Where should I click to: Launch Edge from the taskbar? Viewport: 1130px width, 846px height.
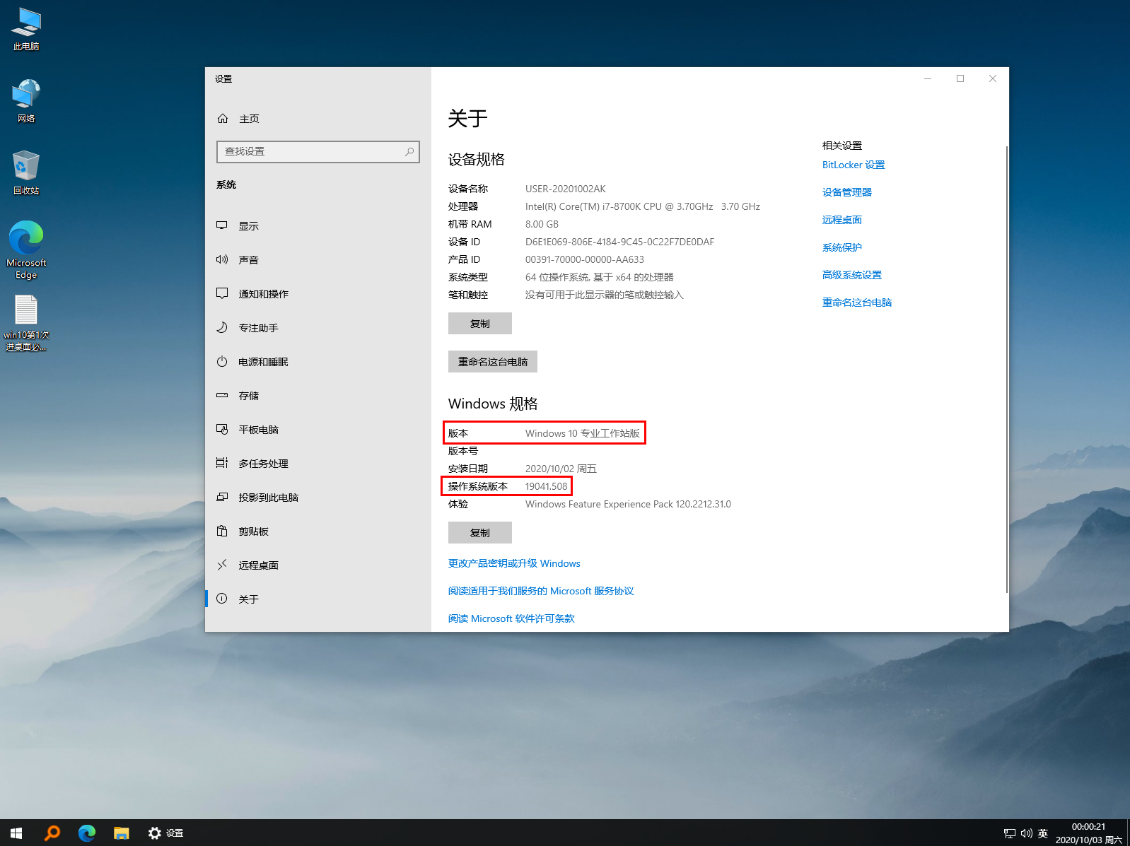(86, 833)
